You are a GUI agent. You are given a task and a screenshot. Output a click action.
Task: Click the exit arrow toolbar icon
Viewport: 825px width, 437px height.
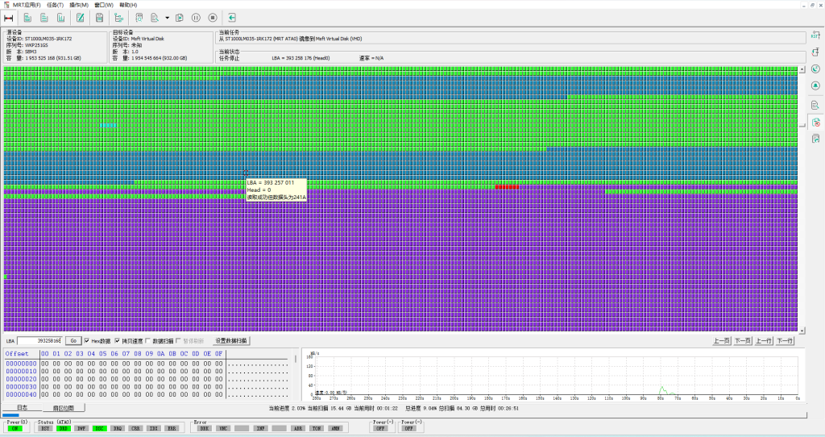232,18
